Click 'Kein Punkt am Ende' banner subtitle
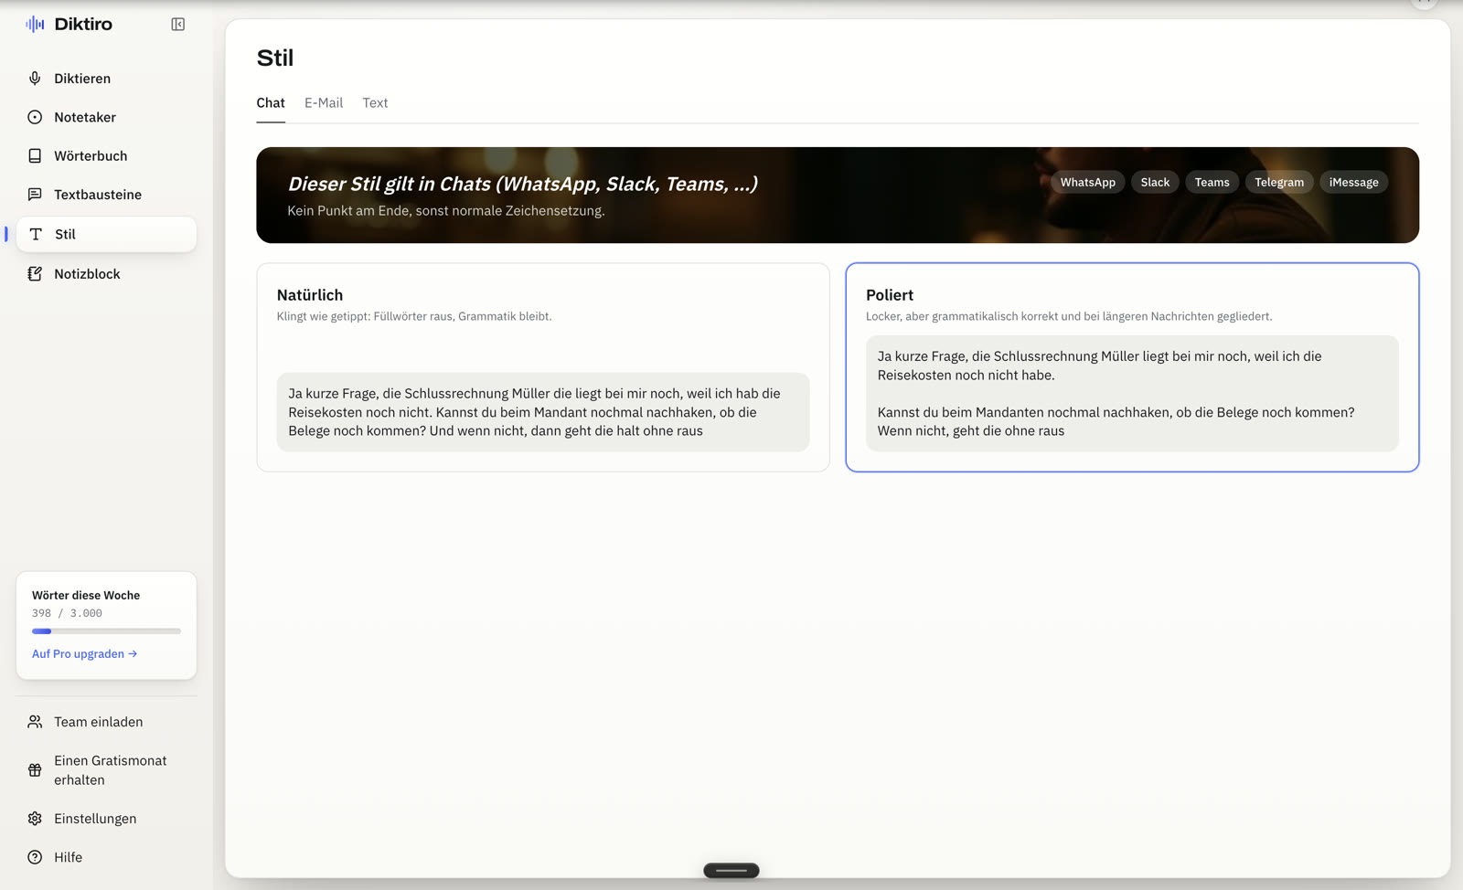Screen dimensions: 1463x890 coord(446,211)
